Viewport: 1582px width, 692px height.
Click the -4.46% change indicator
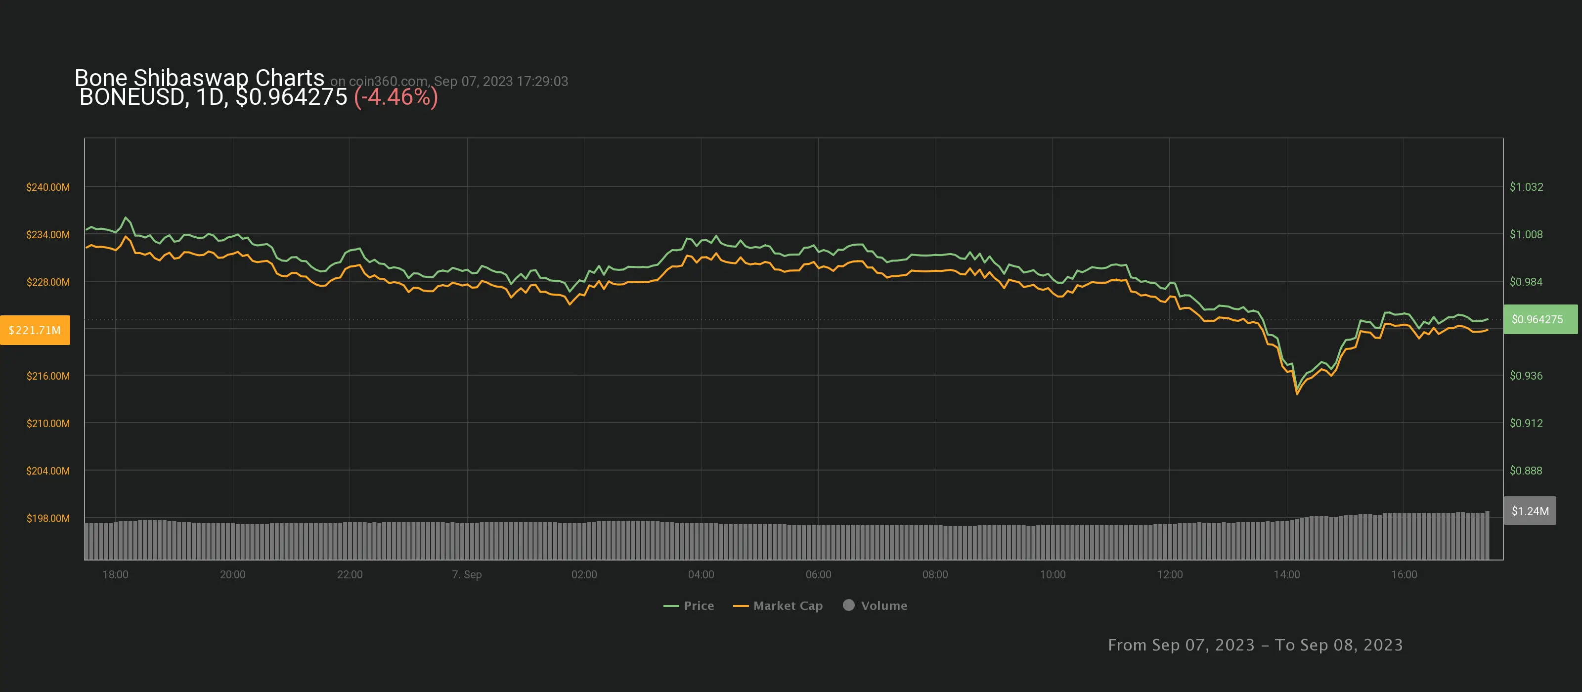tap(395, 97)
